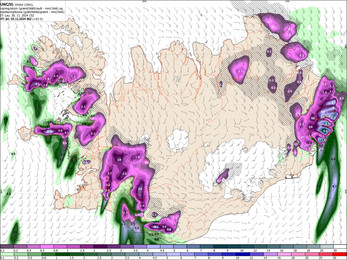The height and width of the screenshot is (260, 347).
Task: Click the initial time 'IT: Lau. 30. 11. 2024 15Z'
Action: 17,15
